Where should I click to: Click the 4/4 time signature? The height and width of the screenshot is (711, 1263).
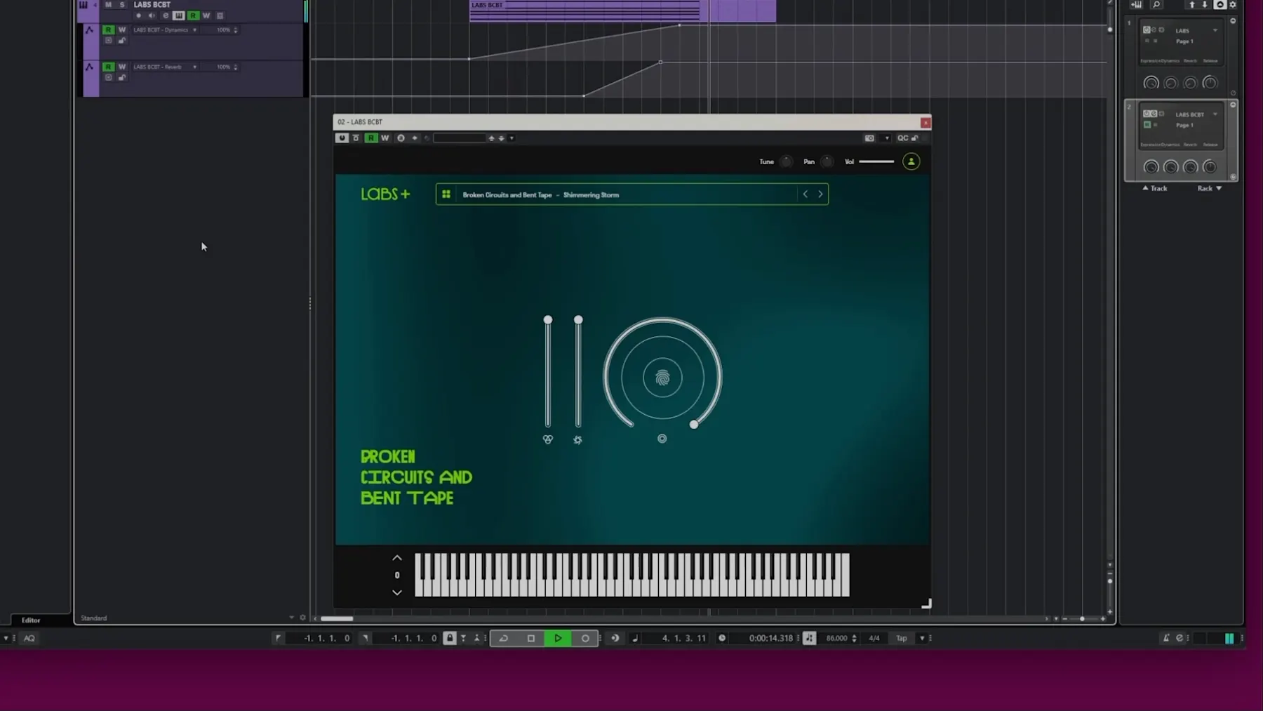tap(874, 639)
